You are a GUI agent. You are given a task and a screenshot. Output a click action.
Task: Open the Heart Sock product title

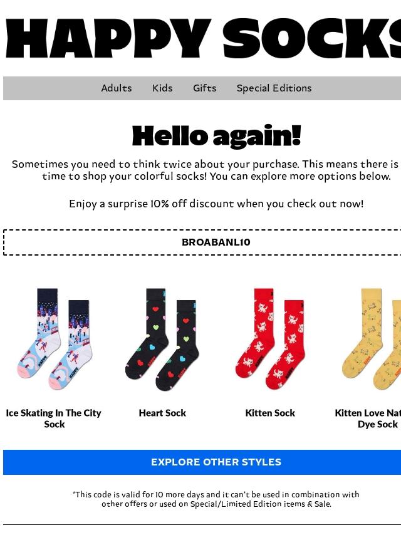162,413
